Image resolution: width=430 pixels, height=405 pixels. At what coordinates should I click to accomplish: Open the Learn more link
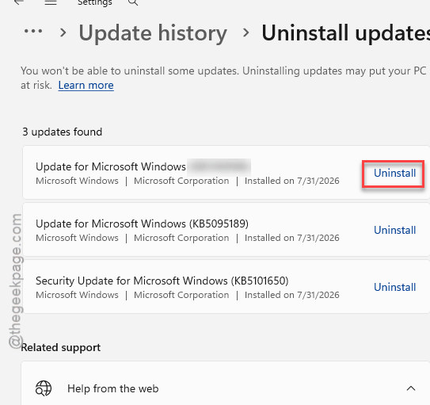86,86
